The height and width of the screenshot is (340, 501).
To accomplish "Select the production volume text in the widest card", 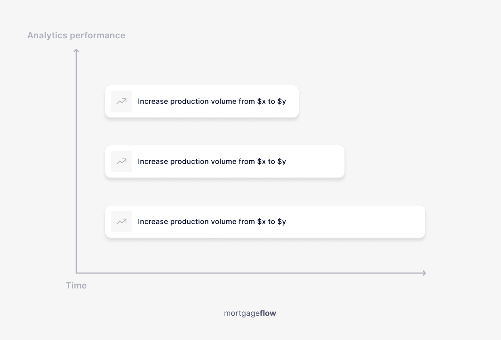I will point(212,222).
